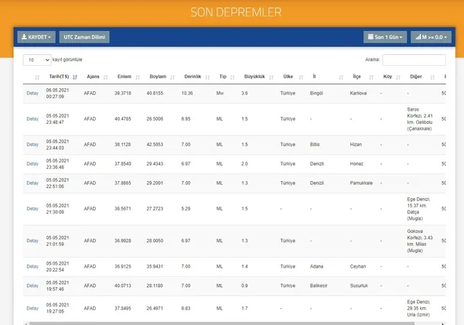Sort by the Ülke column header
Screen dimensions: 464x325
tap(288, 77)
